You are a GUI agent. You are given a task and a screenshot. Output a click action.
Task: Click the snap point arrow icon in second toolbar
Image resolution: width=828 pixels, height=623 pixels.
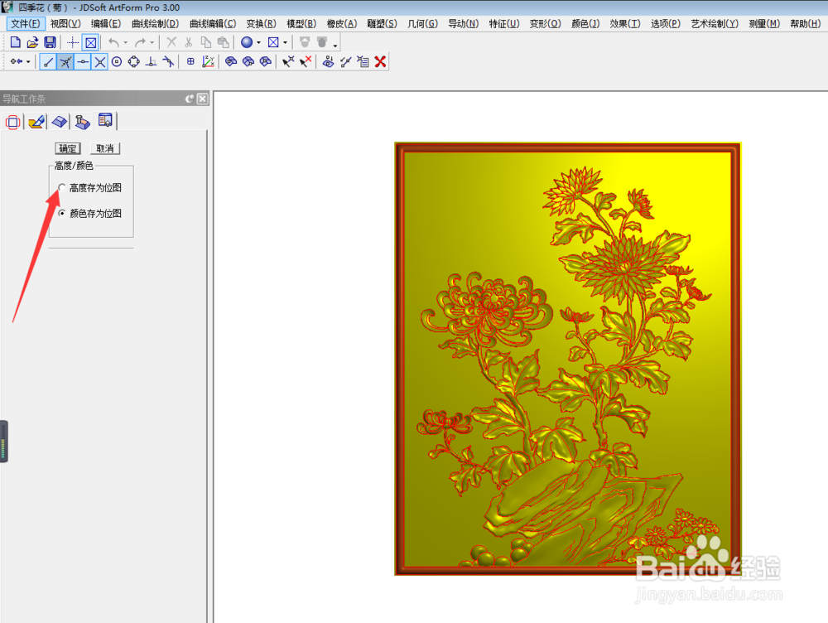tap(17, 62)
